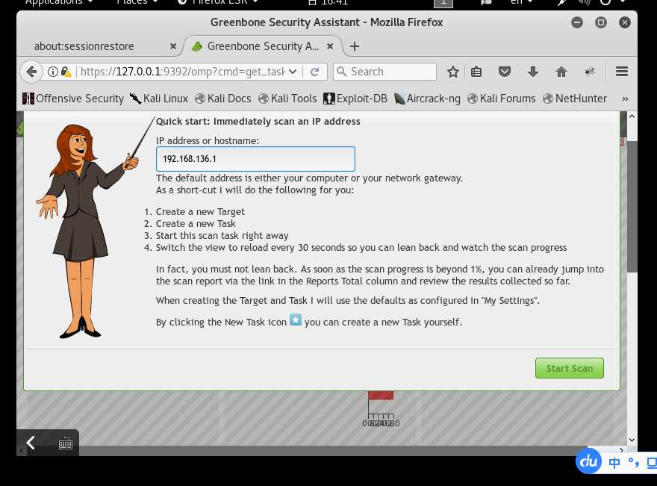Bookmark this page with star icon
The height and width of the screenshot is (486, 657).
pos(453,72)
